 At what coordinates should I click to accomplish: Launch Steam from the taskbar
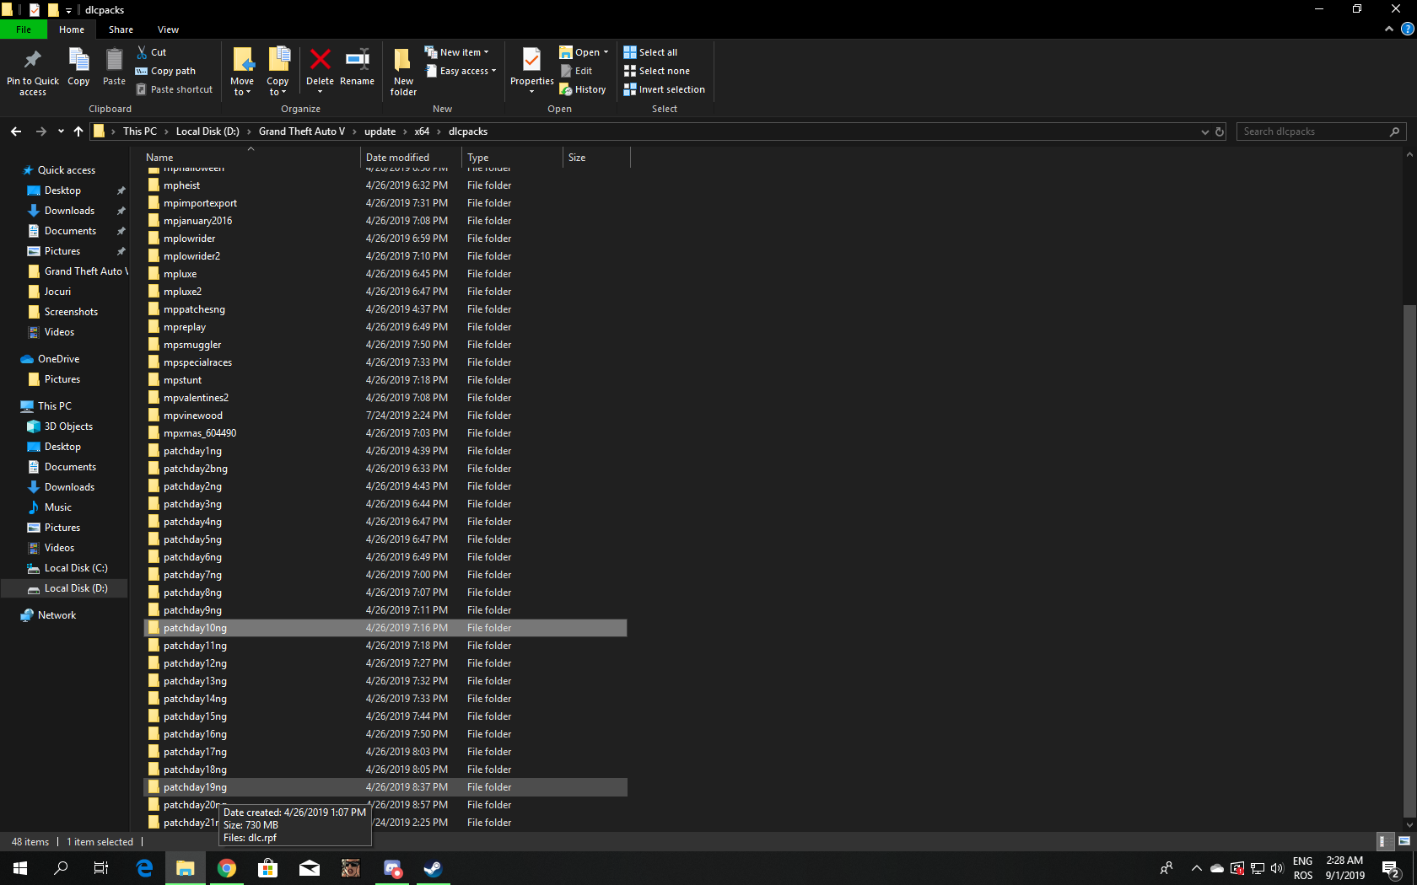(433, 868)
